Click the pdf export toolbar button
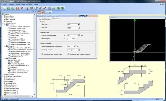 [50, 12]
